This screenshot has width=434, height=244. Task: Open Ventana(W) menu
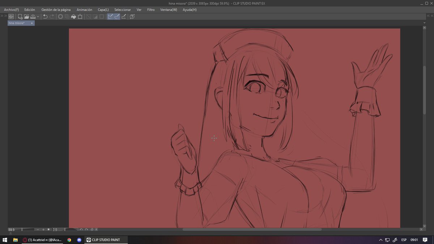click(x=169, y=10)
